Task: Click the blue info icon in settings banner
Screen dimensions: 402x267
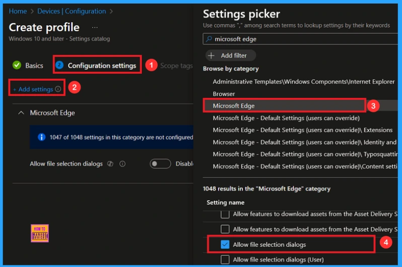Action: (41, 137)
